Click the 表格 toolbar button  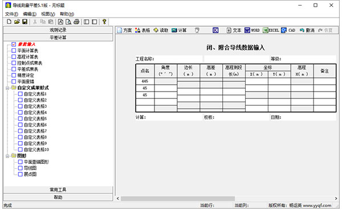pos(142,30)
